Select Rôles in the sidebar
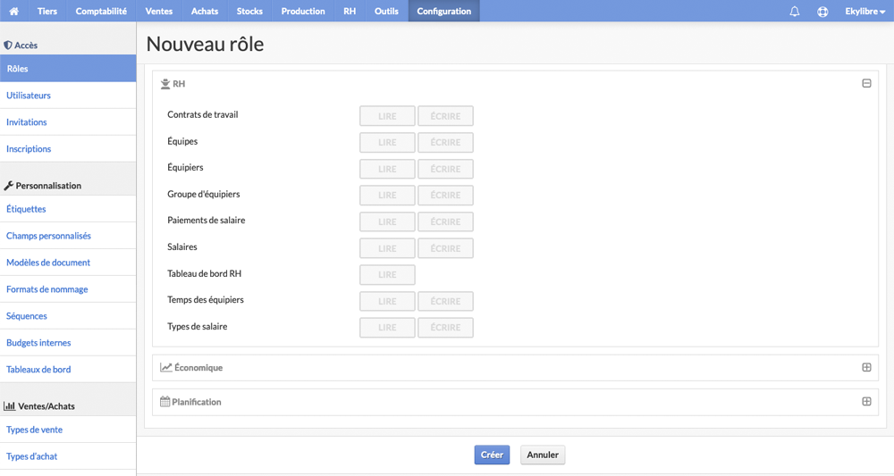This screenshot has width=894, height=476. click(x=68, y=69)
